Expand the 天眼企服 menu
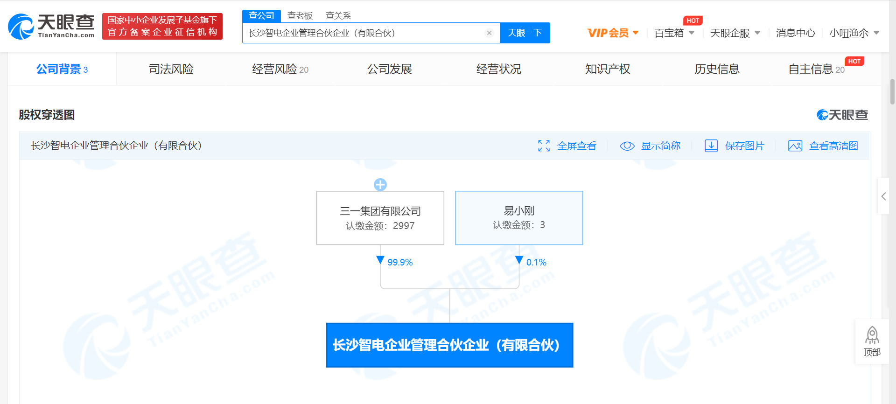Viewport: 896px width, 404px height. (x=735, y=33)
